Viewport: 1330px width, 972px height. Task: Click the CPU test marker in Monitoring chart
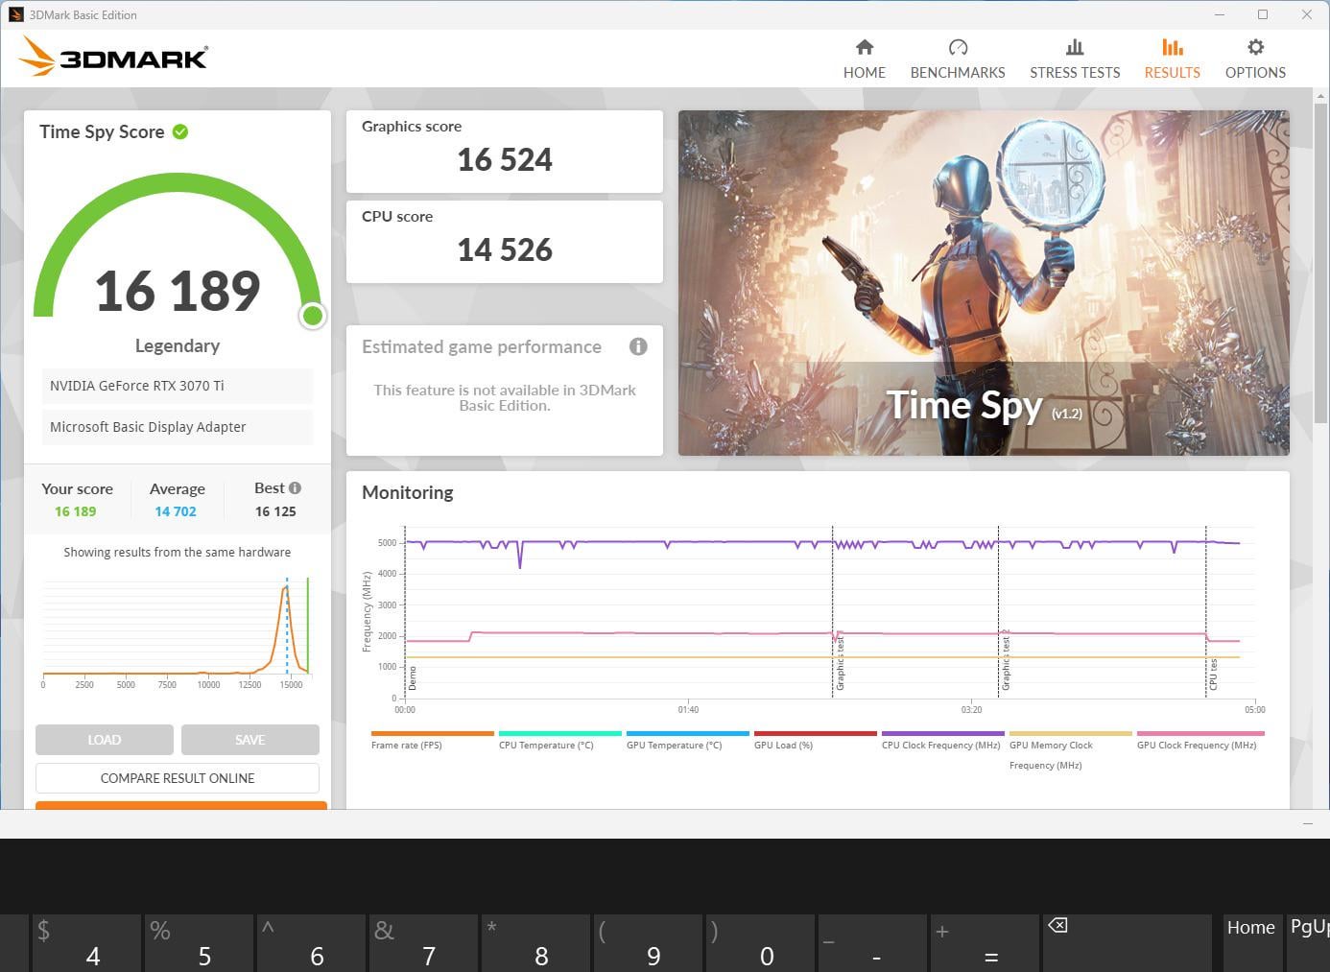point(1213,674)
